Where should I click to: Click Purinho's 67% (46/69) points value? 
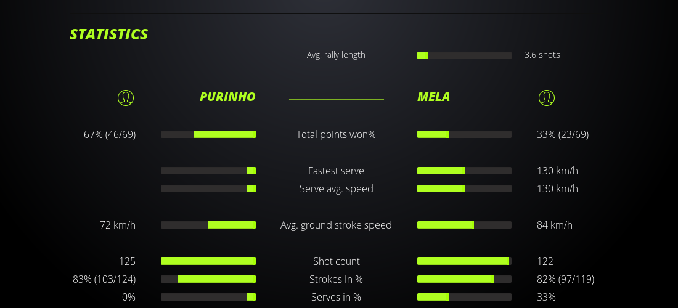click(x=110, y=134)
